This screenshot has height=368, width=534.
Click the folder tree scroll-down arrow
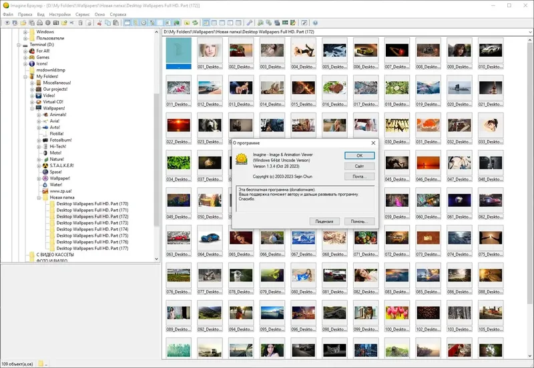pos(157,259)
